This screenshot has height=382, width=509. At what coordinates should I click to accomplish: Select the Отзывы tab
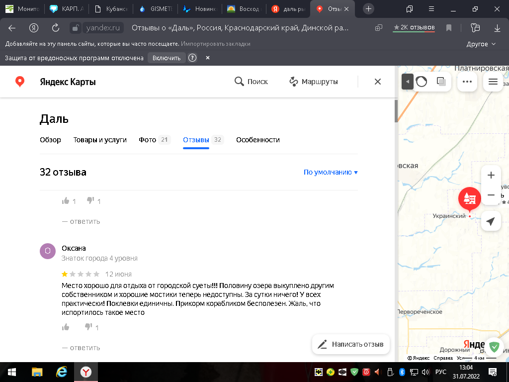[203, 140]
